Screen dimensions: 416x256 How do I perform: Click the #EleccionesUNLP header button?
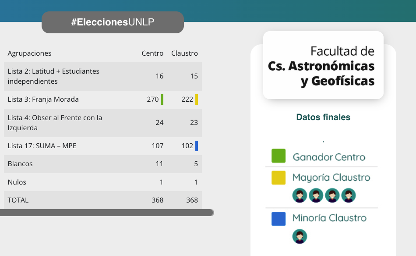tap(113, 22)
